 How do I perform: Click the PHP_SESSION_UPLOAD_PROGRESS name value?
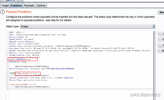click(61, 69)
